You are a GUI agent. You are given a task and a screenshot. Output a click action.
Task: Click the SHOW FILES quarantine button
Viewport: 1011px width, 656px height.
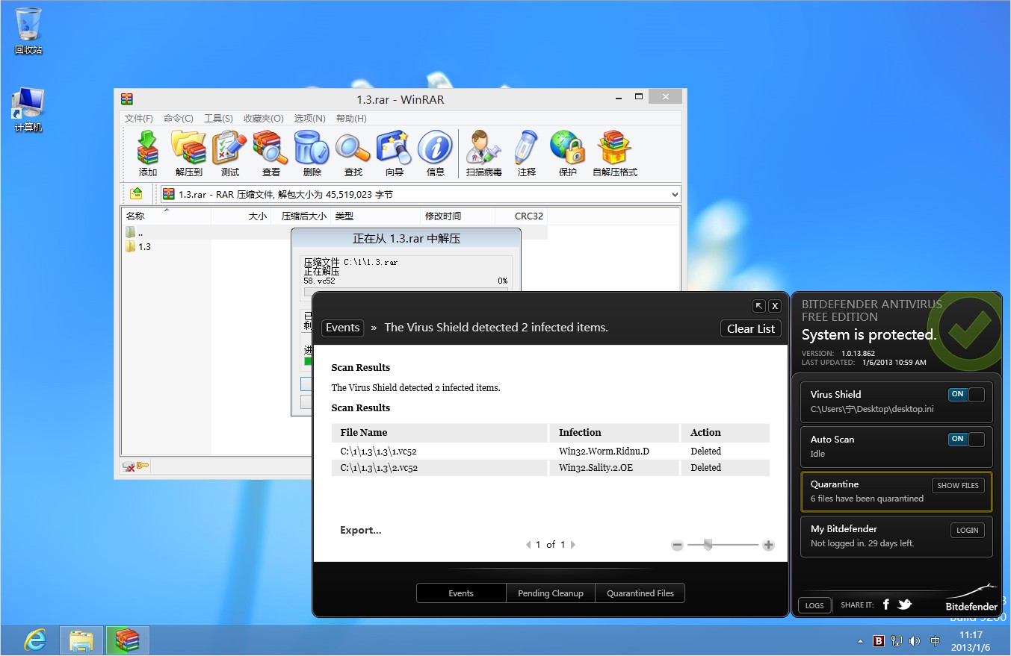tap(958, 485)
